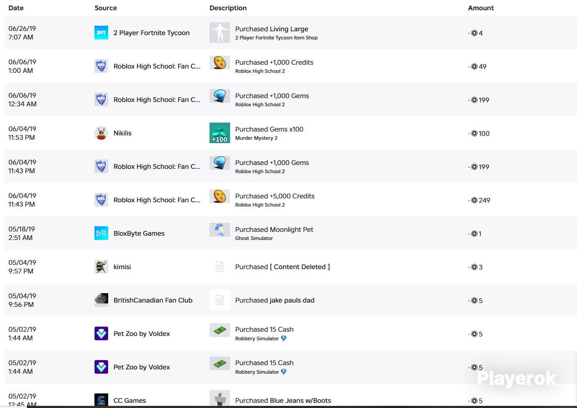Click the 2 Player Fortnite Tycoon source icon

tap(101, 33)
